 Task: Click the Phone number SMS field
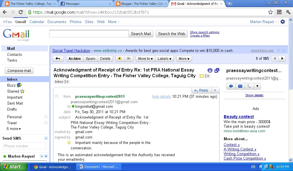click(x=25, y=146)
